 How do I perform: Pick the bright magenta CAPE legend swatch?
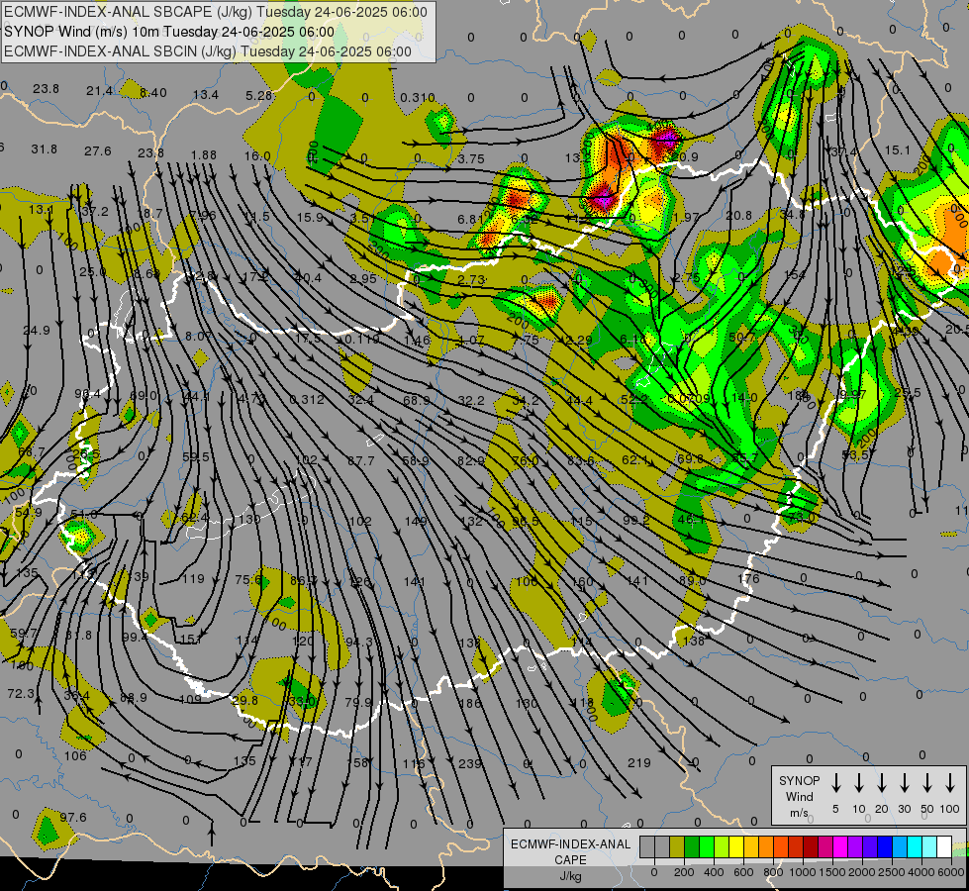pos(840,847)
